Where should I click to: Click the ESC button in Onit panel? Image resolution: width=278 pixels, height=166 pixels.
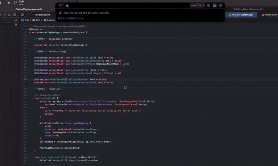(x=61, y=5)
